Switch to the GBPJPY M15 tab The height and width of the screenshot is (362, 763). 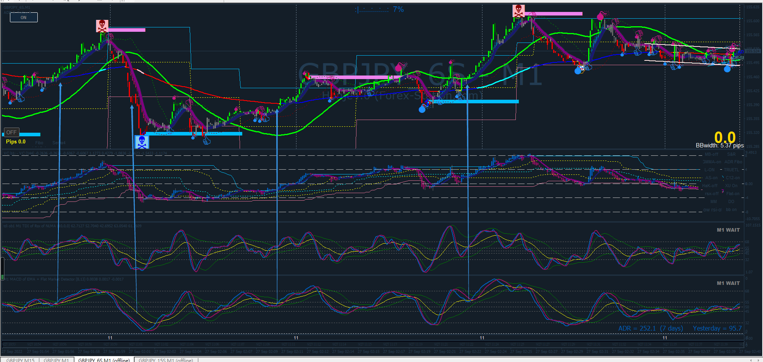[x=20, y=360]
